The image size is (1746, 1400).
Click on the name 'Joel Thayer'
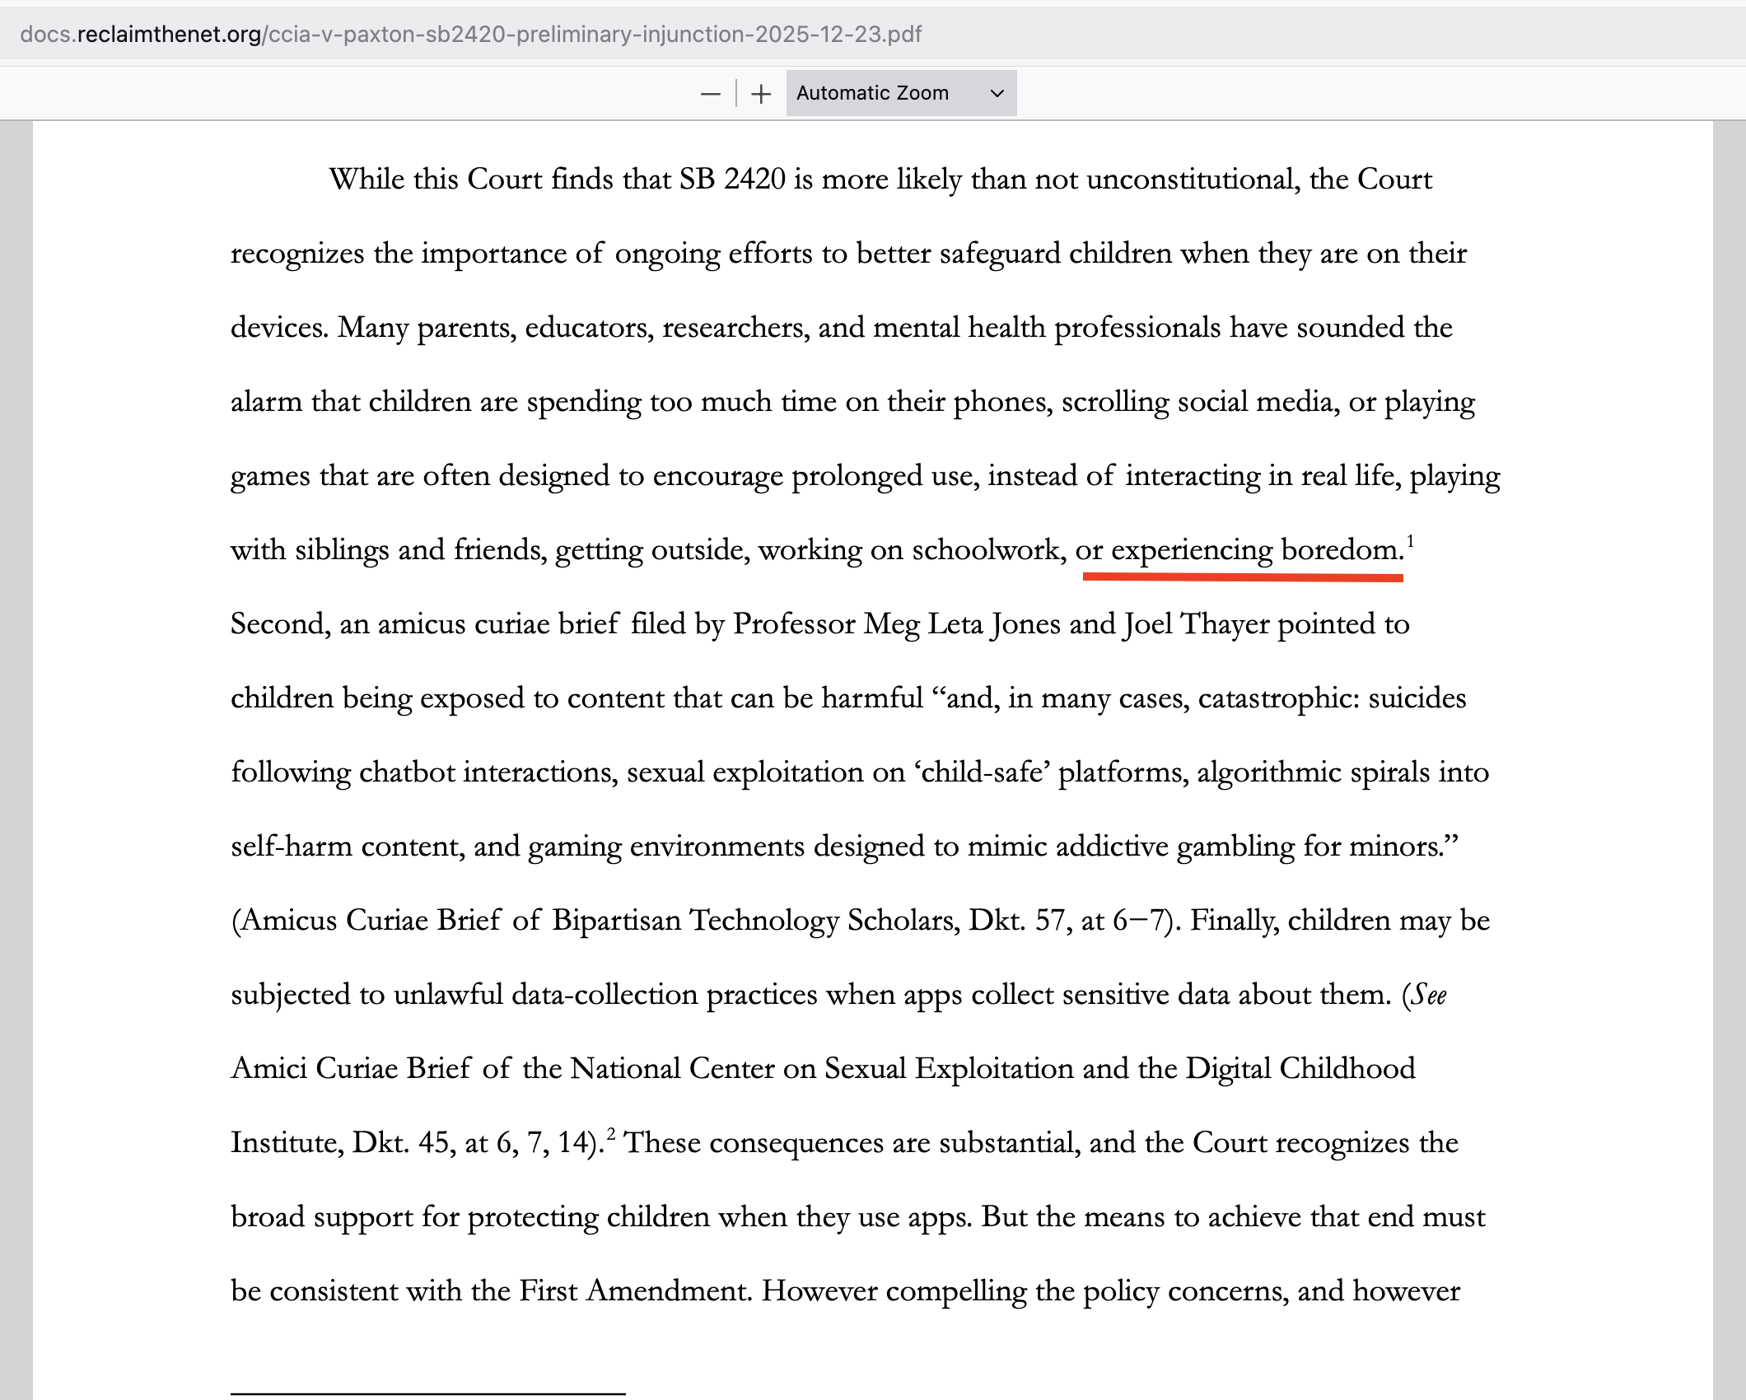tap(1196, 624)
